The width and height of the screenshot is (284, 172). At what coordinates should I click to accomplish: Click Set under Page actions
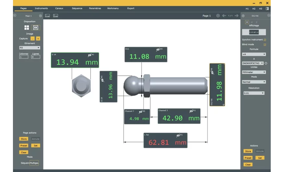pos(36,145)
